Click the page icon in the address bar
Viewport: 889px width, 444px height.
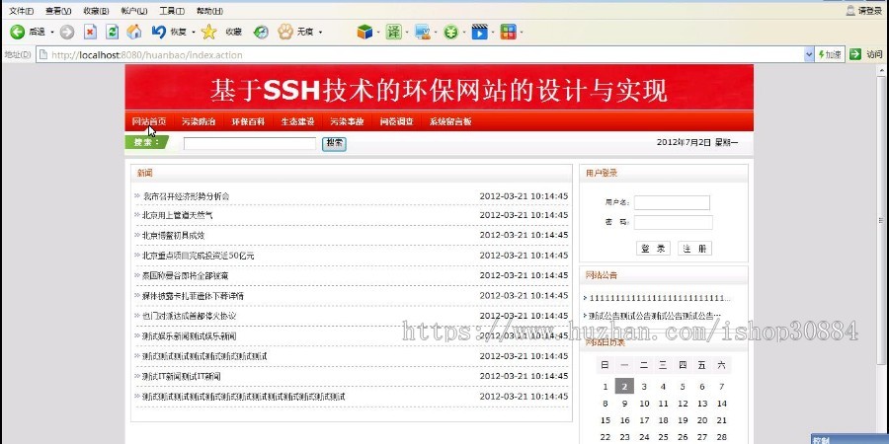point(43,55)
